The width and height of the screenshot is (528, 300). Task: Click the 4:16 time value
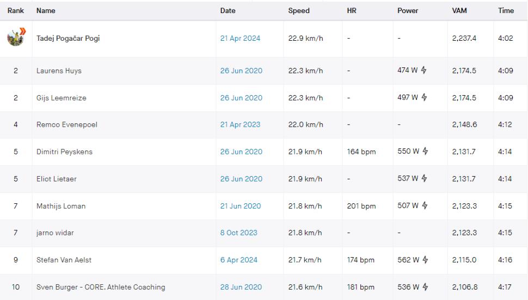pos(505,260)
